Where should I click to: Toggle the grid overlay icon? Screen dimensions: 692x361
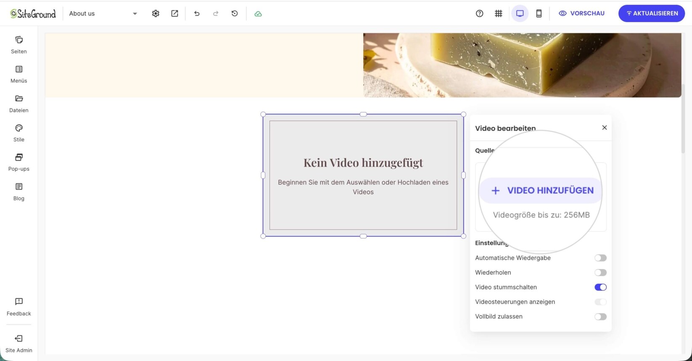pos(499,13)
